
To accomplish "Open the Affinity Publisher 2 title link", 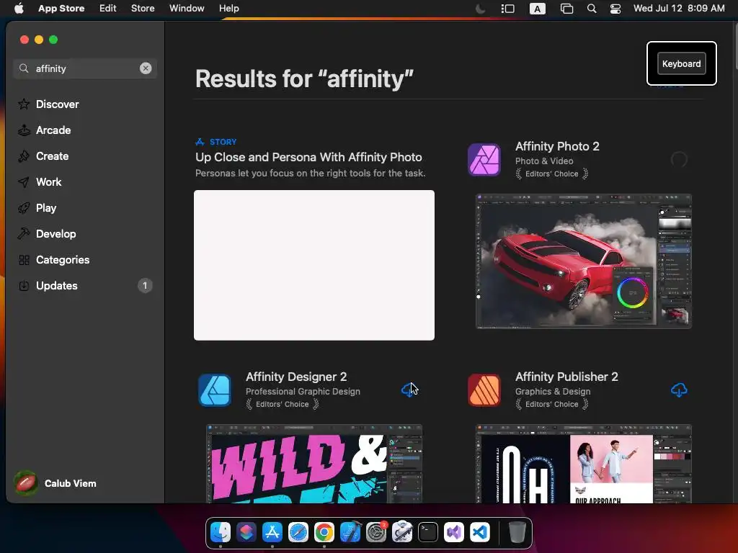I will click(x=566, y=377).
